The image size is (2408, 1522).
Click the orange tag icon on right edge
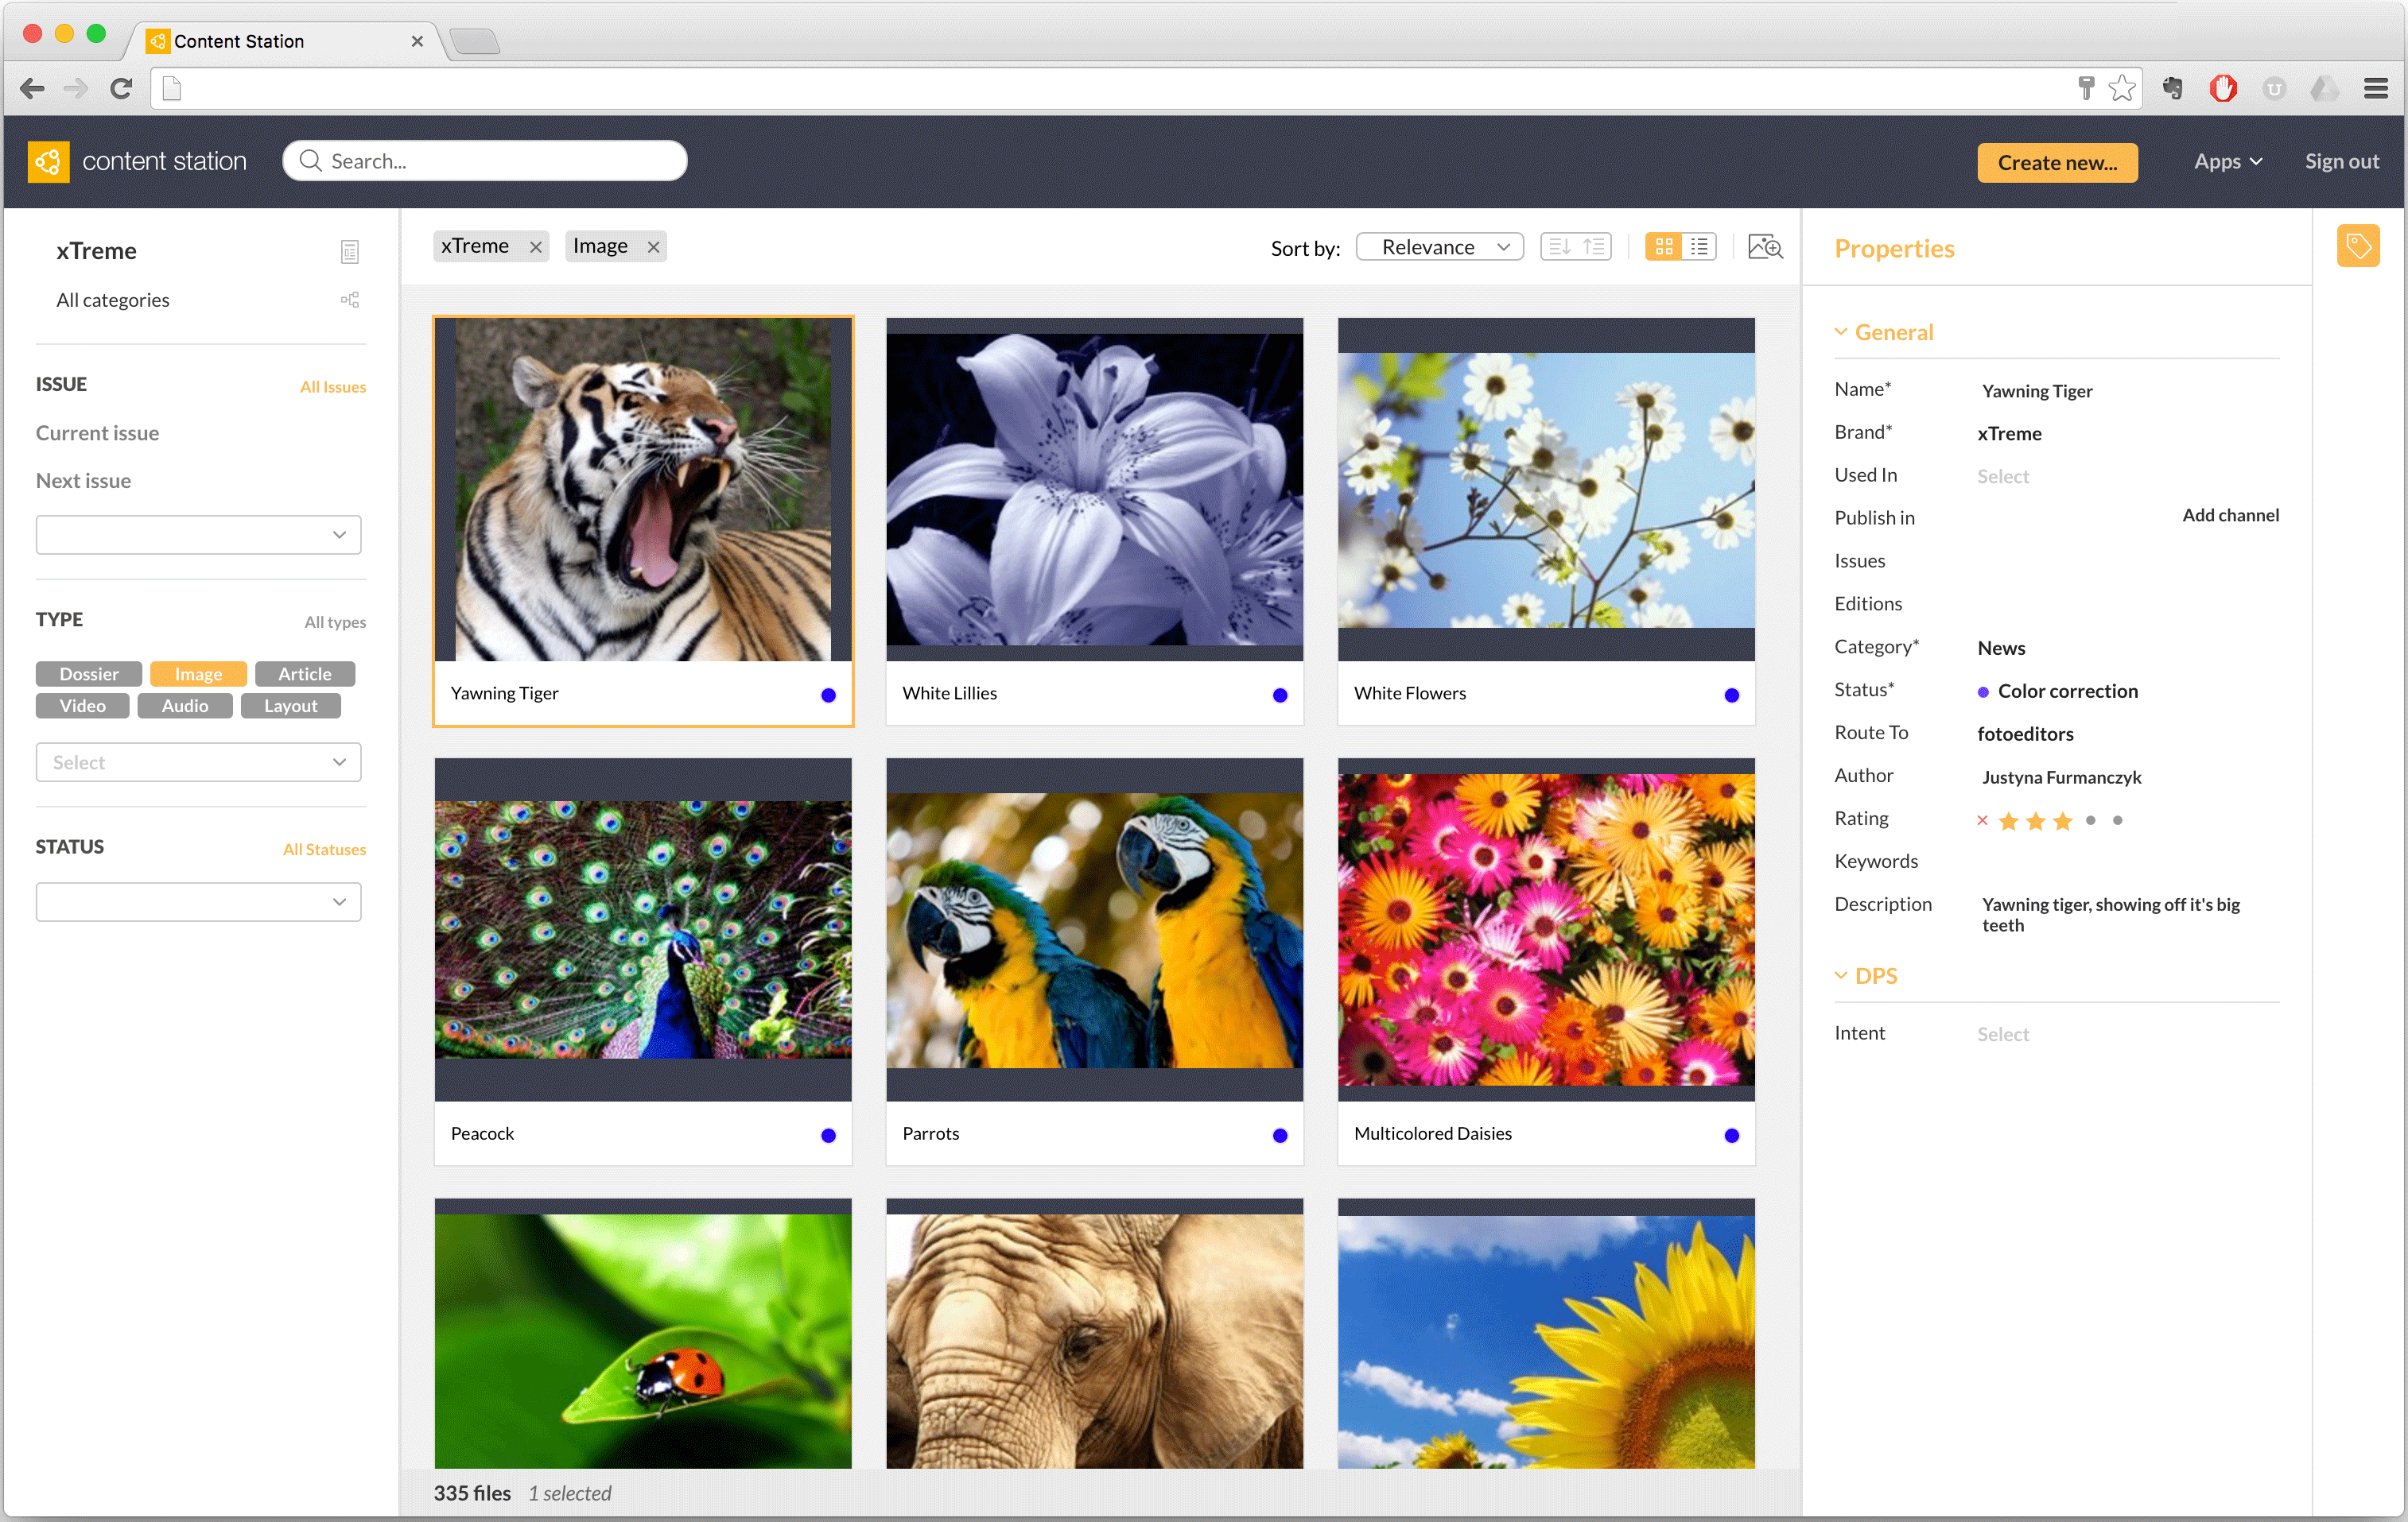tap(2357, 246)
